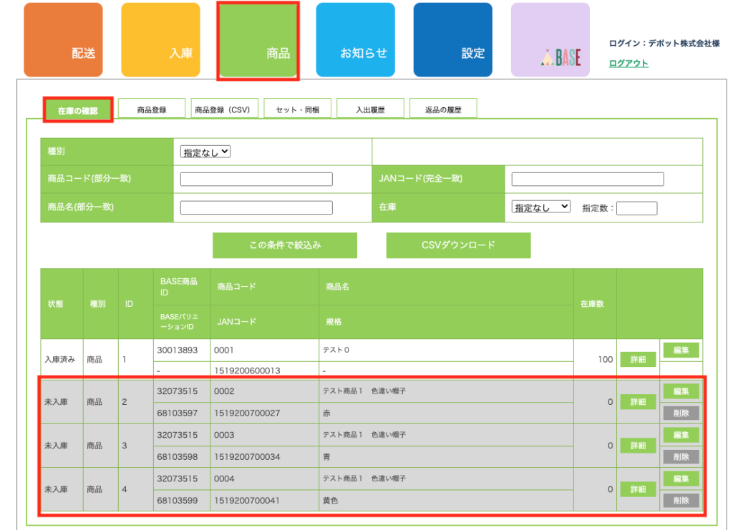Open the 入庫 yellow tile
This screenshot has height=530, width=733.
tap(160, 40)
